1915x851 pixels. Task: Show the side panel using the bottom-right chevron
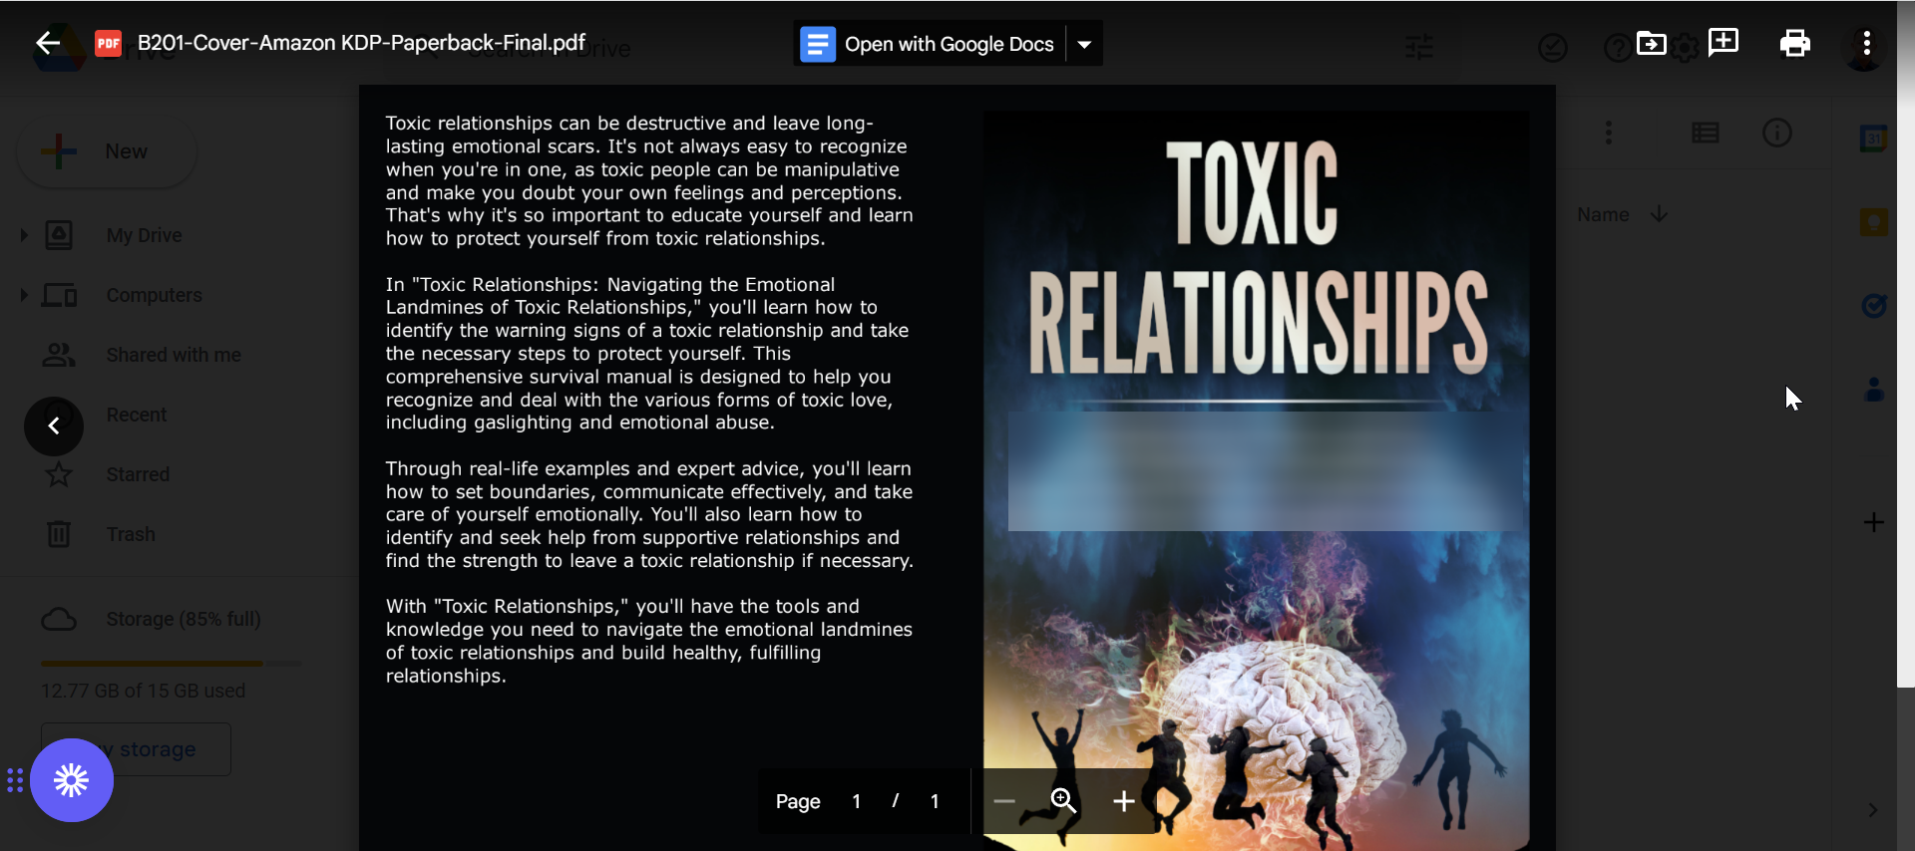click(1872, 810)
